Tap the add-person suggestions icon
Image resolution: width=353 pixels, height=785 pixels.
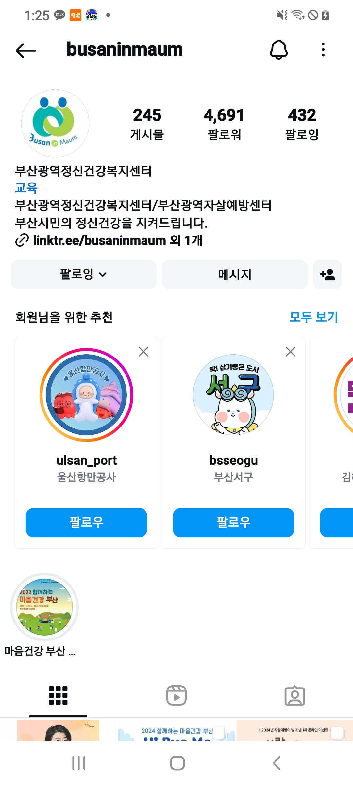click(327, 274)
